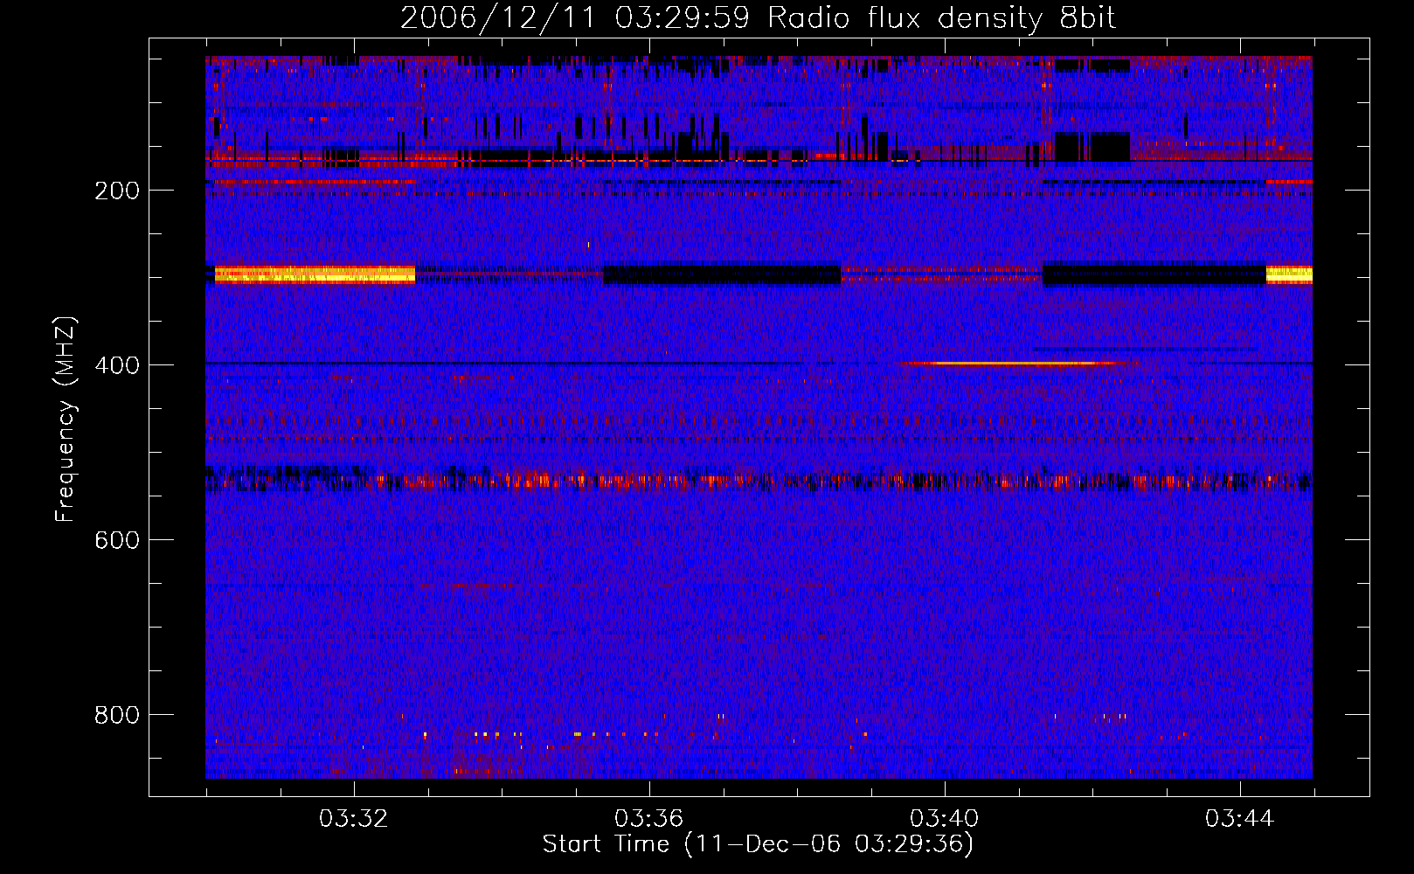Screen dimensions: 1414x874
Task: Click the plot title '2006/12/11 03:29:59 Radio flux density 8bit'
Action: coord(758,17)
